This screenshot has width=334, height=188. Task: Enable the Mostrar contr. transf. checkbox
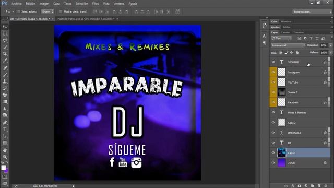point(61,11)
